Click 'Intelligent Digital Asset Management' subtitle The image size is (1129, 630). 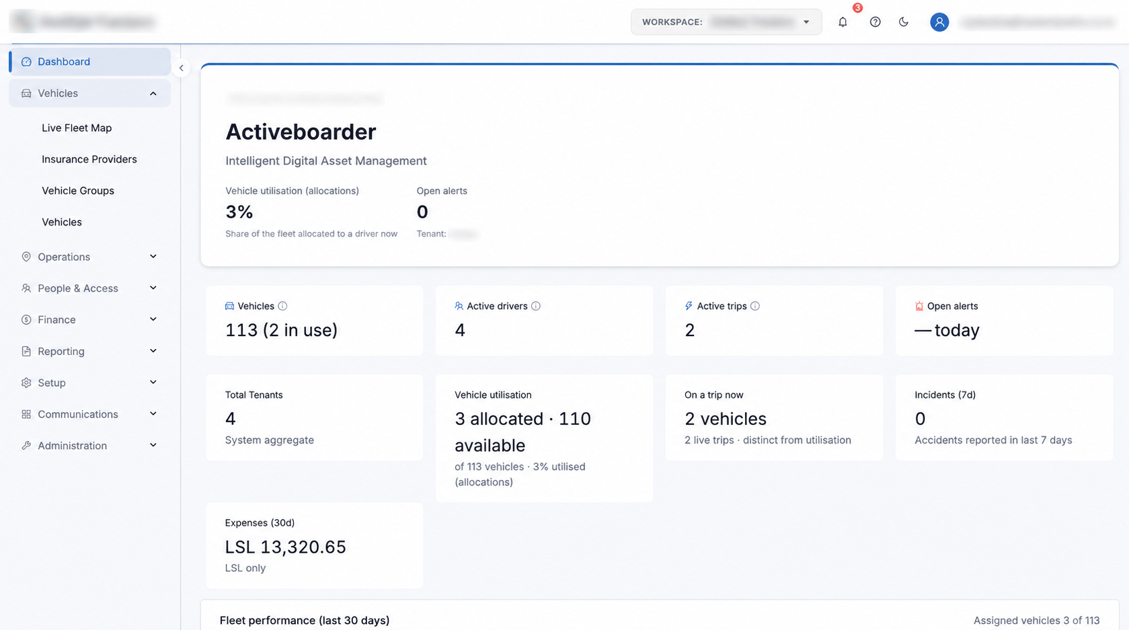point(326,161)
